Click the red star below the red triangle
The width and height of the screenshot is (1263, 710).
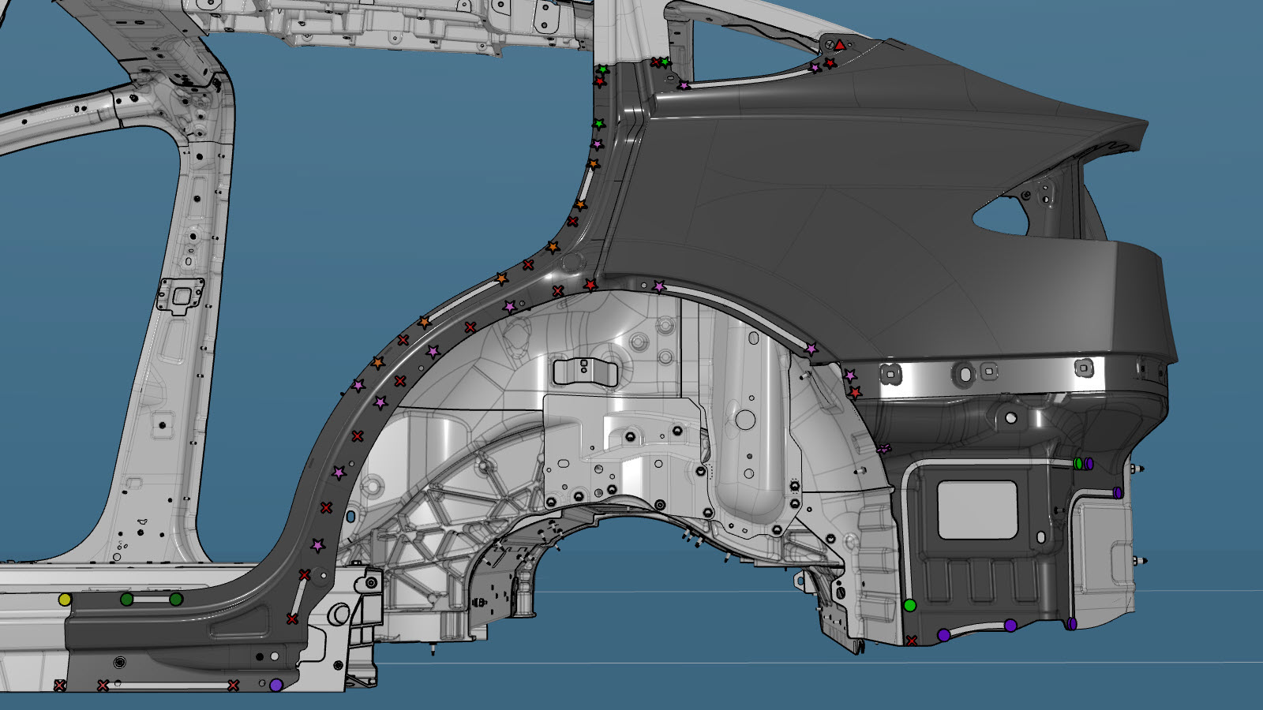pyautogui.click(x=830, y=62)
